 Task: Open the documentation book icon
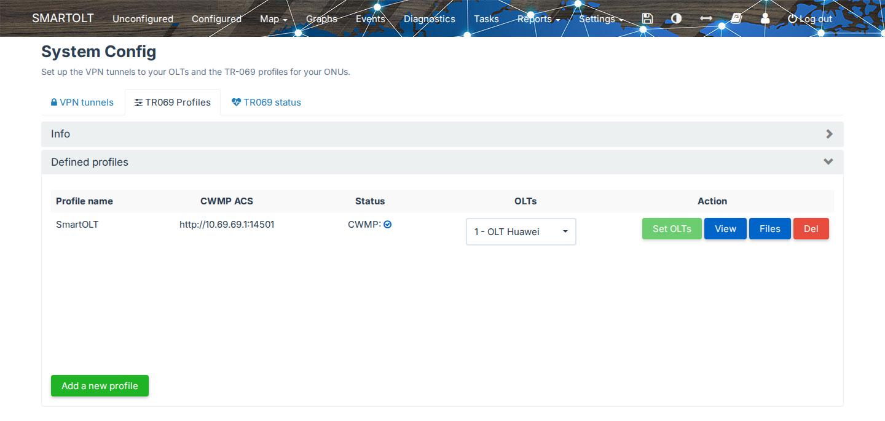point(736,19)
